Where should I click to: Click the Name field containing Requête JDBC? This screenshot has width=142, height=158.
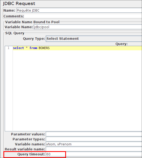point(79,10)
